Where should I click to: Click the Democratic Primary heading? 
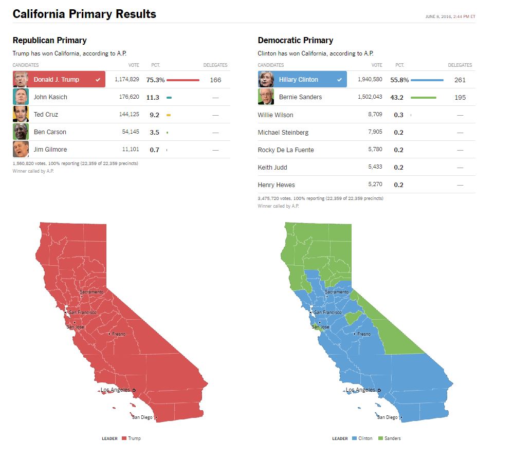pyautogui.click(x=296, y=41)
